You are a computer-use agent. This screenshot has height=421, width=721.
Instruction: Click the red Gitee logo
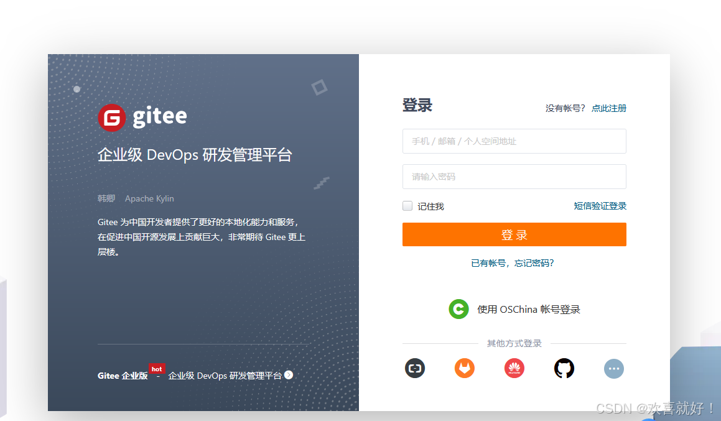(x=111, y=116)
